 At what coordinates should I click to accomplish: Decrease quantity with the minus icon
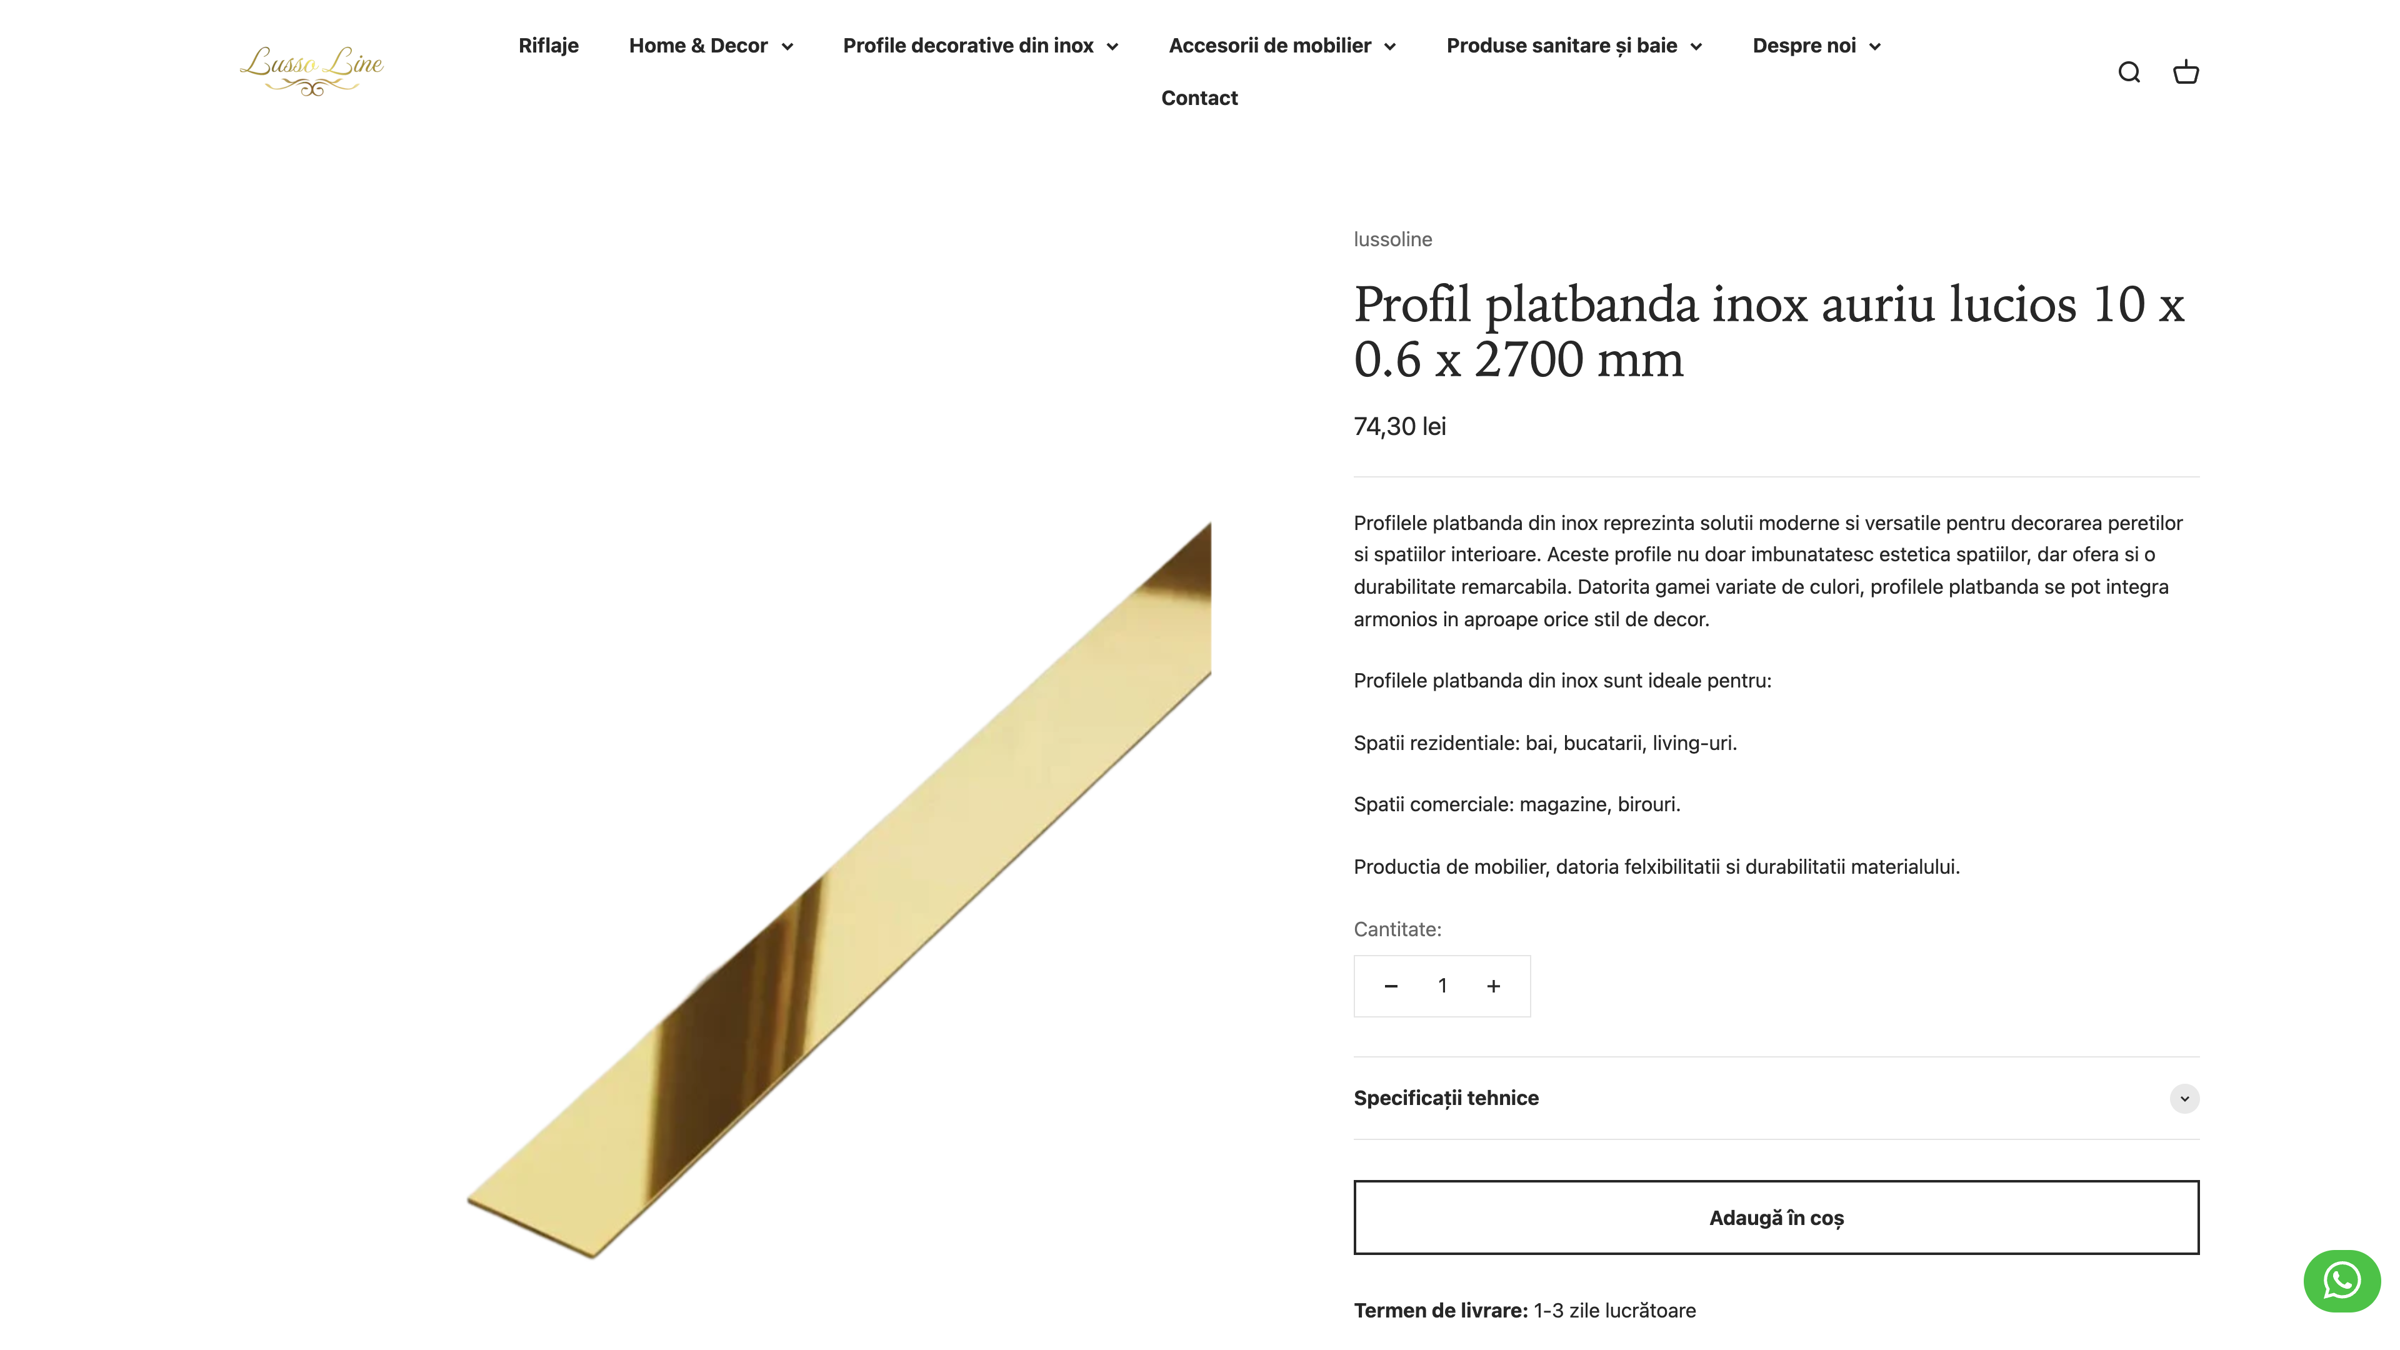1390,986
